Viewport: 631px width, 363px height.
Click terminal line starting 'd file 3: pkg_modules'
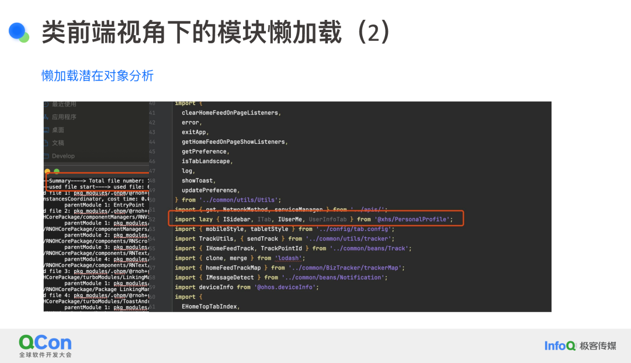[x=96, y=271]
